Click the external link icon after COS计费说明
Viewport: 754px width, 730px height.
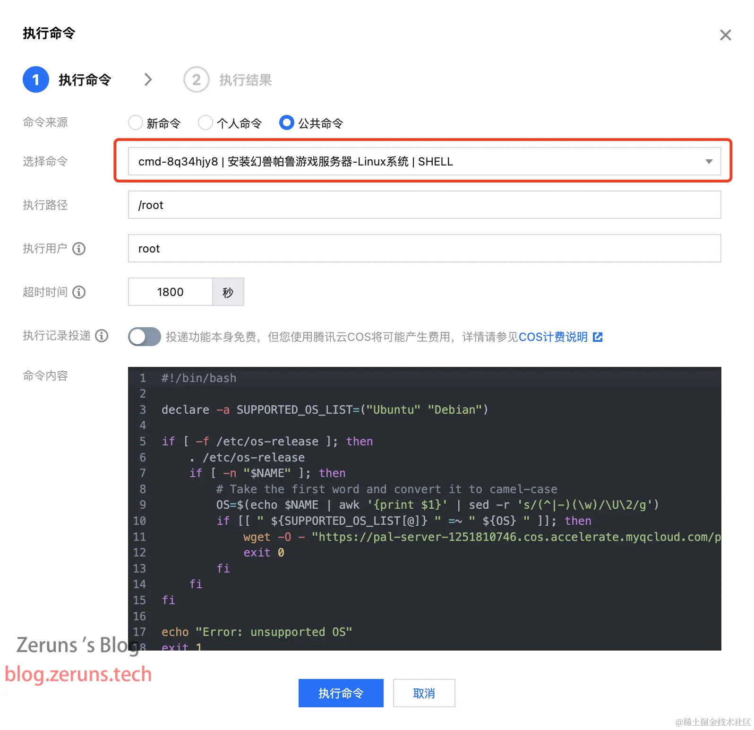coord(598,337)
